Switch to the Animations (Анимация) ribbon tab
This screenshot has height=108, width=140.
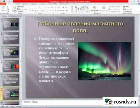click(42, 4)
